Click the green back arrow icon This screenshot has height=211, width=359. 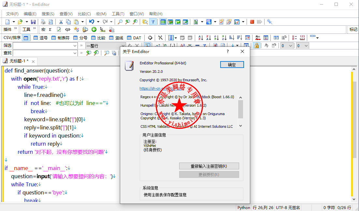(94, 30)
